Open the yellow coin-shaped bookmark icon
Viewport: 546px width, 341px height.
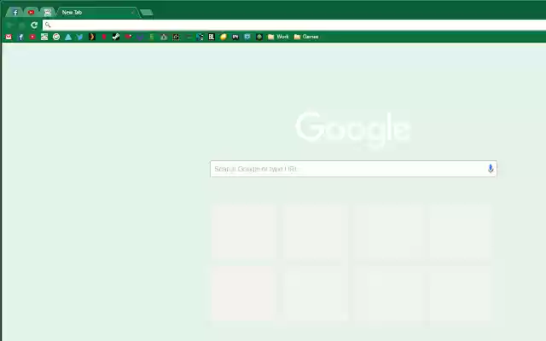(224, 37)
